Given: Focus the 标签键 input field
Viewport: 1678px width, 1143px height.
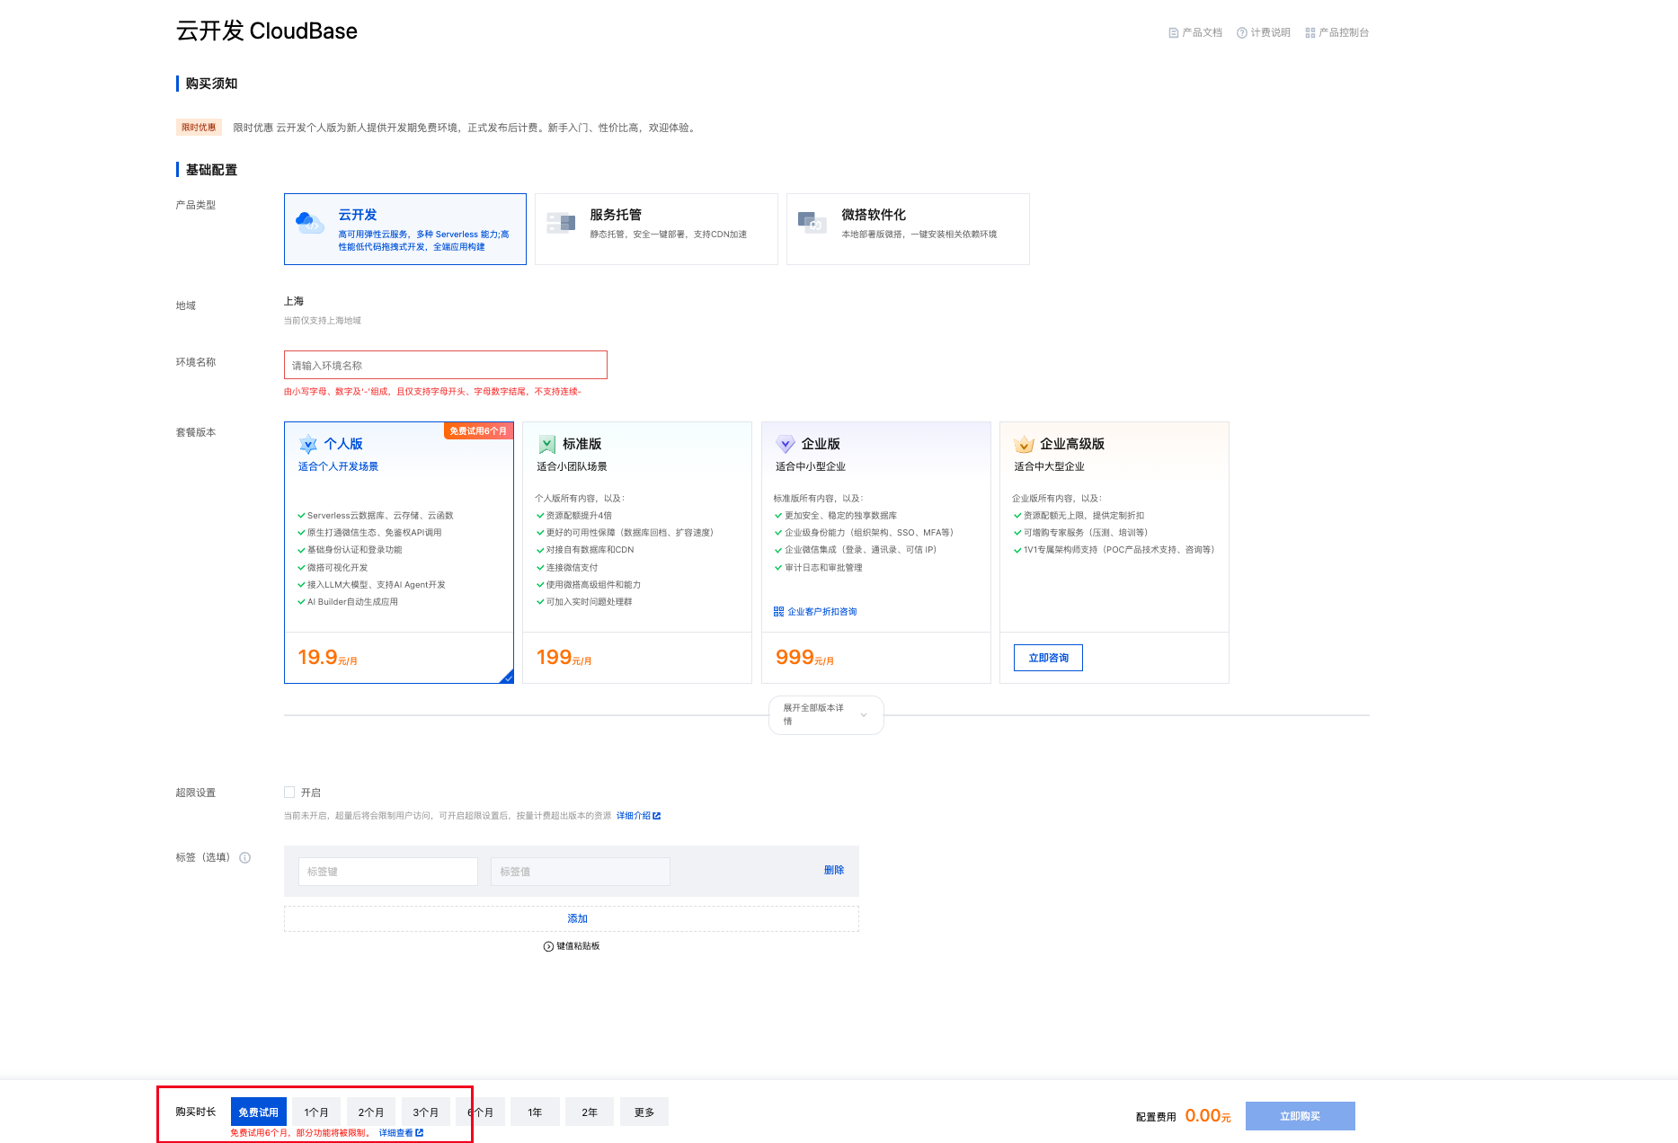Looking at the screenshot, I should [388, 872].
